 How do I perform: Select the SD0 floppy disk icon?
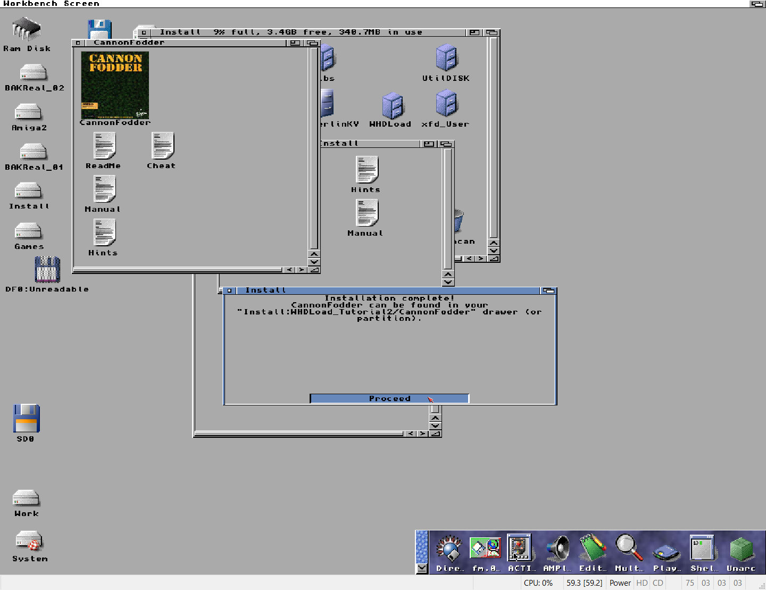click(26, 418)
